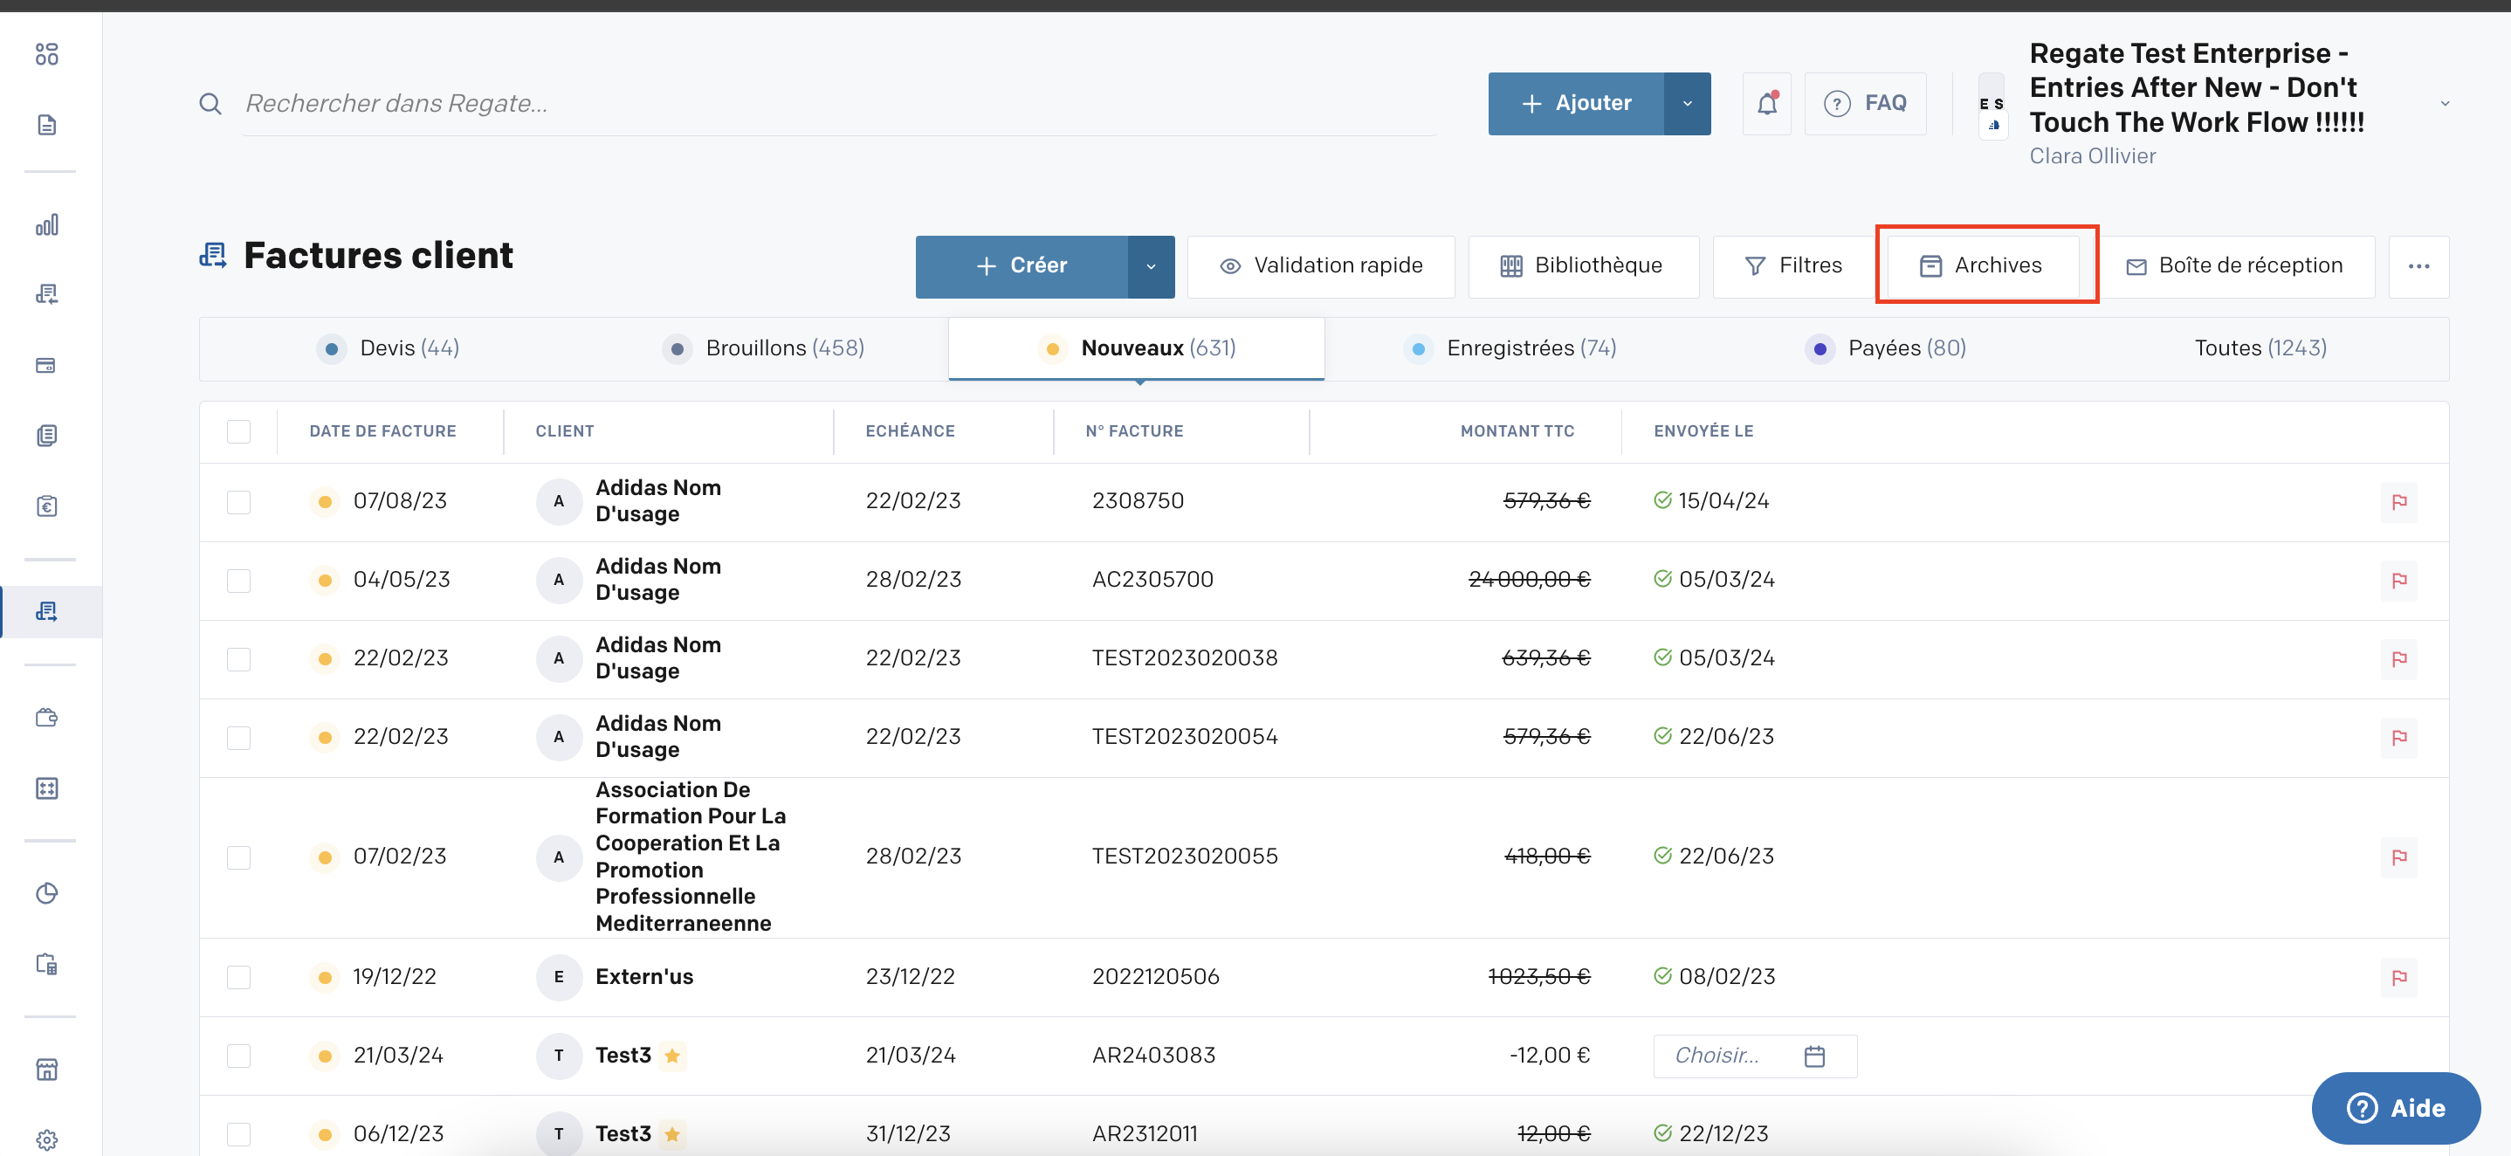The image size is (2511, 1156).
Task: Select the Nouveaux (631) tab
Action: [1137, 348]
